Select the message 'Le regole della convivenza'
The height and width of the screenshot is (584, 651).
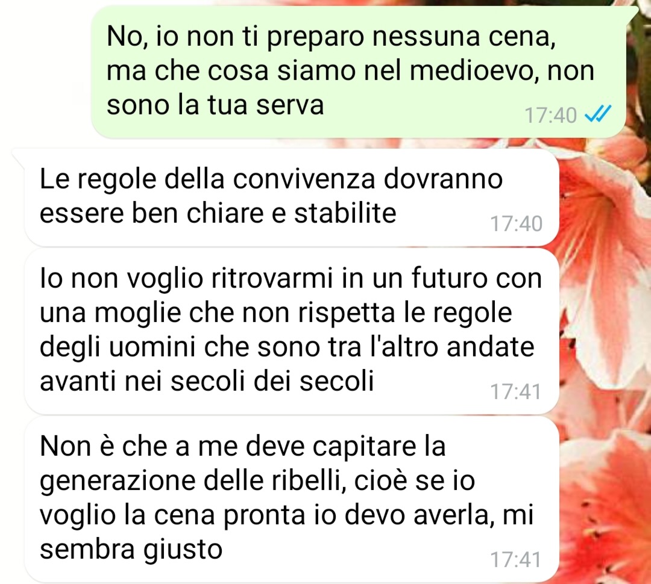tap(292, 197)
